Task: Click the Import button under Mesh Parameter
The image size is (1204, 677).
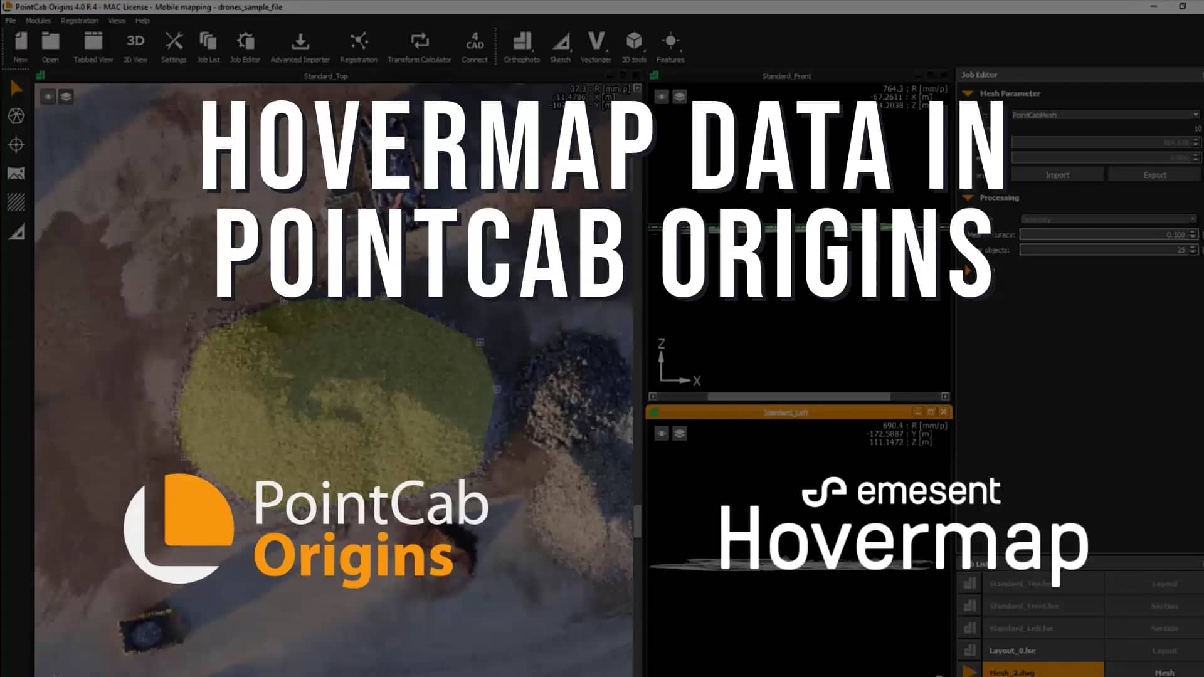Action: [1057, 174]
